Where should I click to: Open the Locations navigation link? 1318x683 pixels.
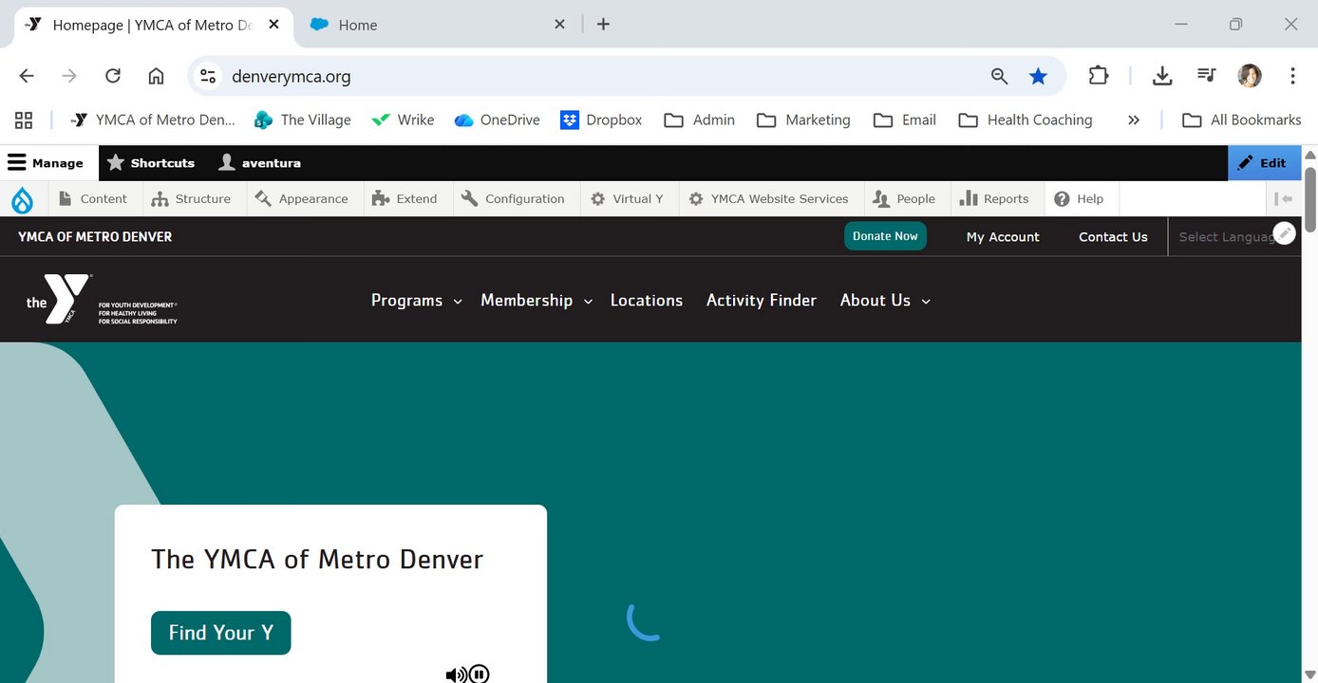[647, 301]
